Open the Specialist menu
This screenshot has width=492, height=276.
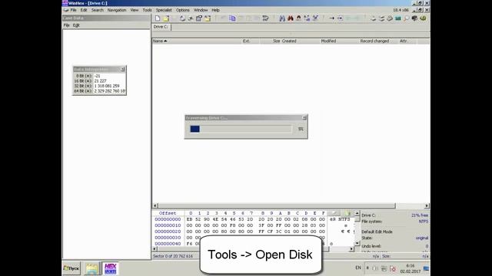tap(164, 10)
